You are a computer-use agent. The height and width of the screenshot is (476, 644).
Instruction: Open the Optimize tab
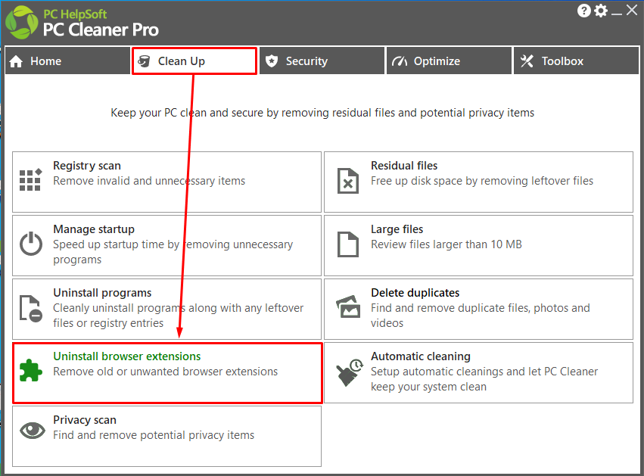449,61
